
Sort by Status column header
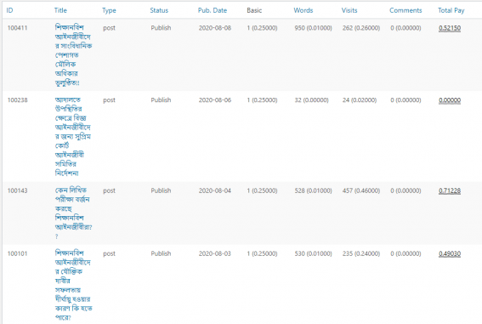coord(159,10)
